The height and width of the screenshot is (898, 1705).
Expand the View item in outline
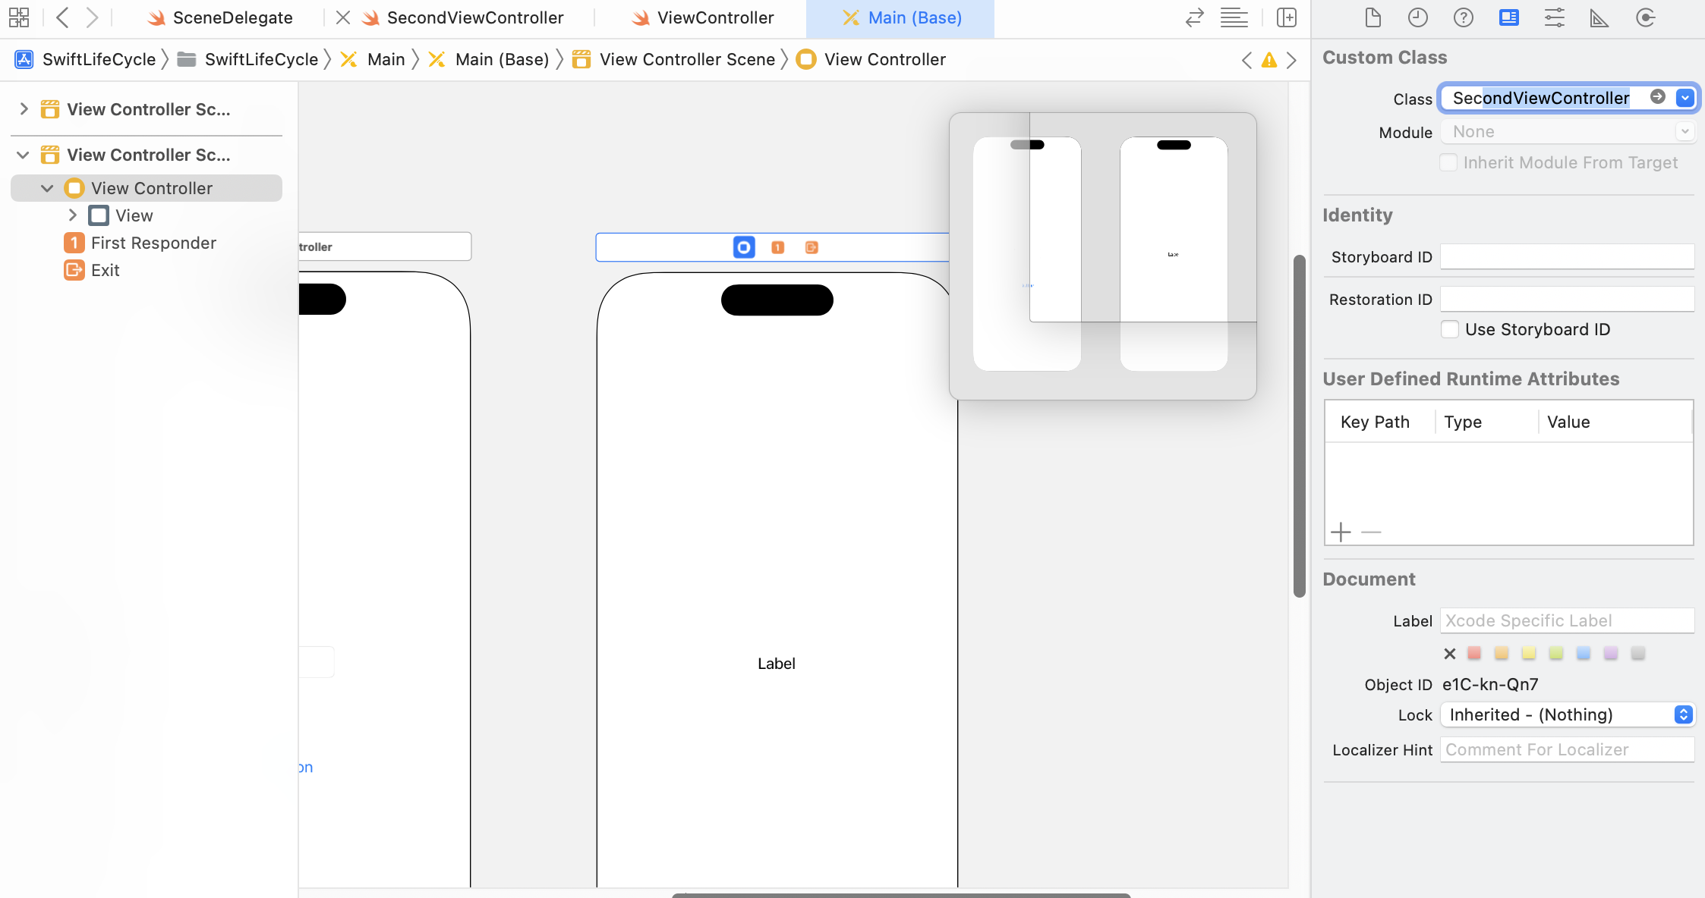(73, 215)
